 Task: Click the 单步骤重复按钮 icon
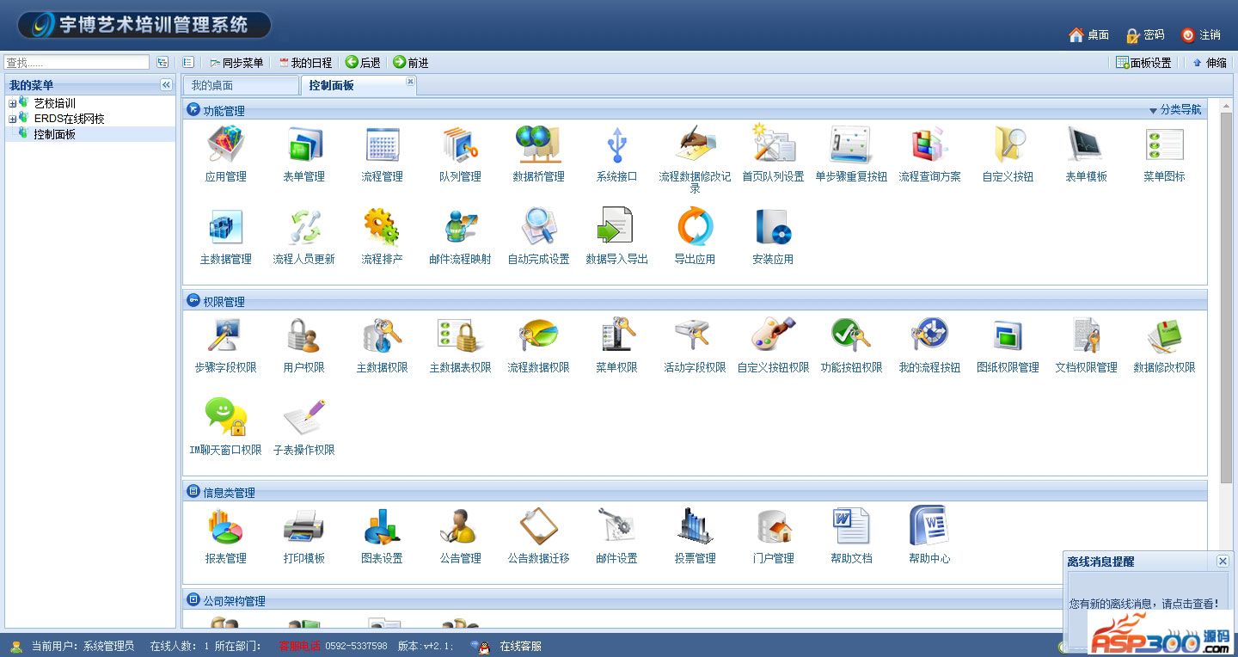click(852, 144)
